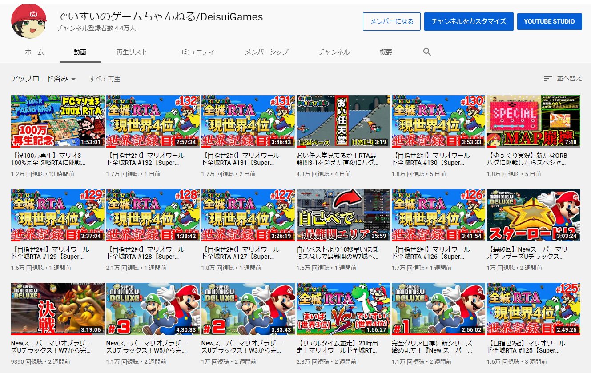Click title マリオワールド全城RTA #128
591x373 pixels.
pyautogui.click(x=145, y=253)
